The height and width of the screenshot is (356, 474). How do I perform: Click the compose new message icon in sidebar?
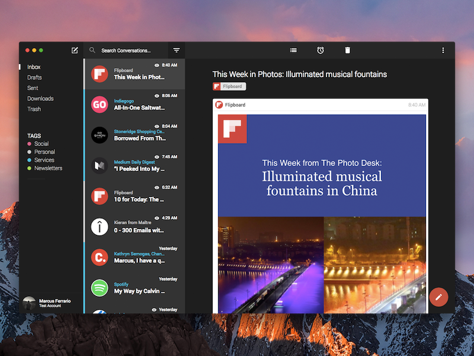click(75, 50)
